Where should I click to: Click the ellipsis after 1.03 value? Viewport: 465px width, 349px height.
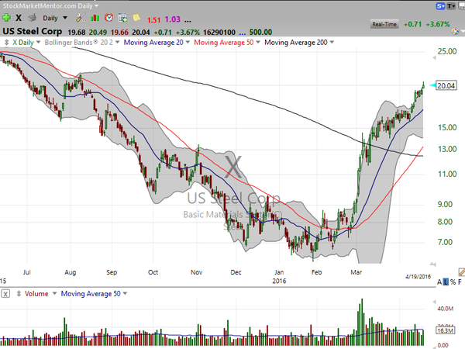tap(188, 20)
